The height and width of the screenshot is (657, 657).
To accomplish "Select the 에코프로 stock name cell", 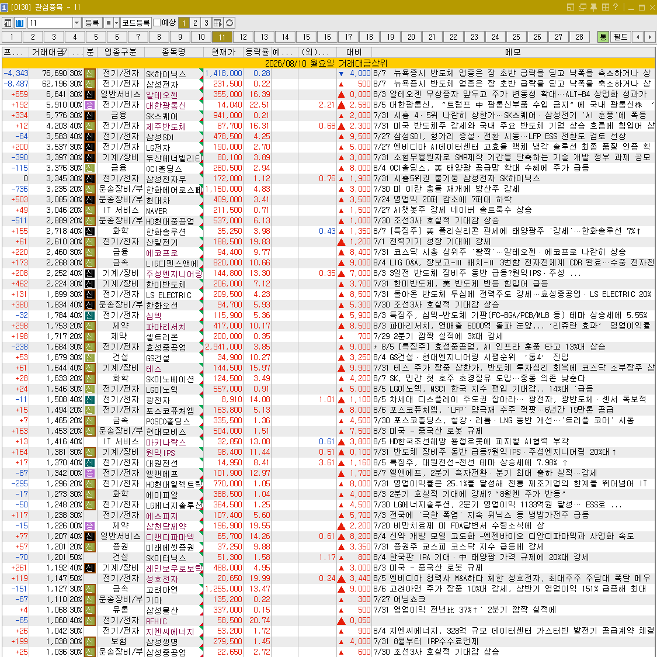I will (x=173, y=253).
